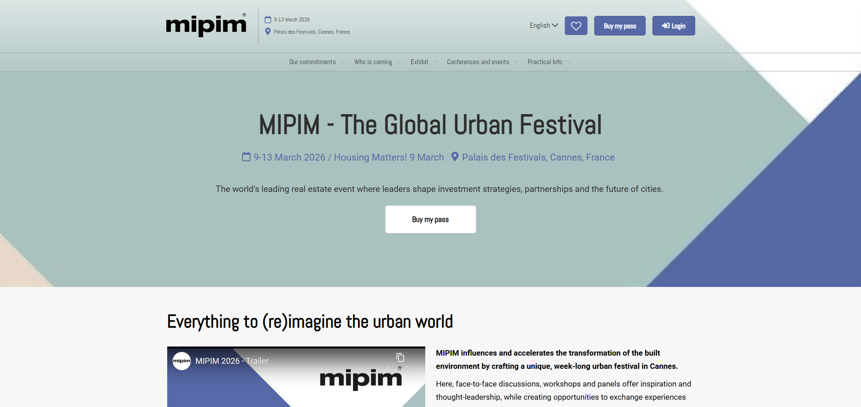
Task: Click the calendar icon before the hero dates
Action: point(246,157)
